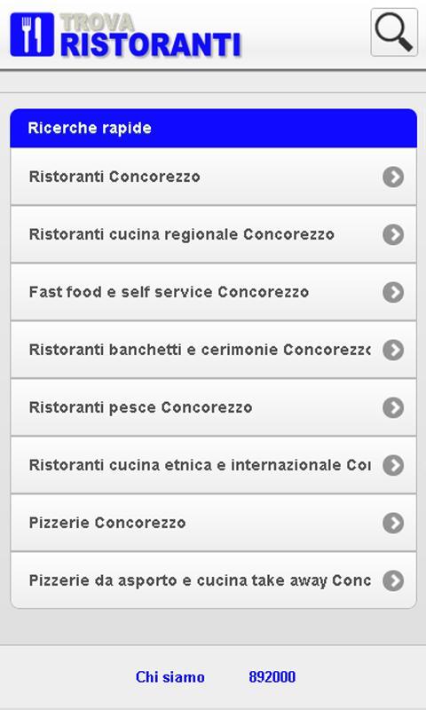Click the fork and knife logo icon
This screenshot has height=710, width=426.
pos(32,35)
